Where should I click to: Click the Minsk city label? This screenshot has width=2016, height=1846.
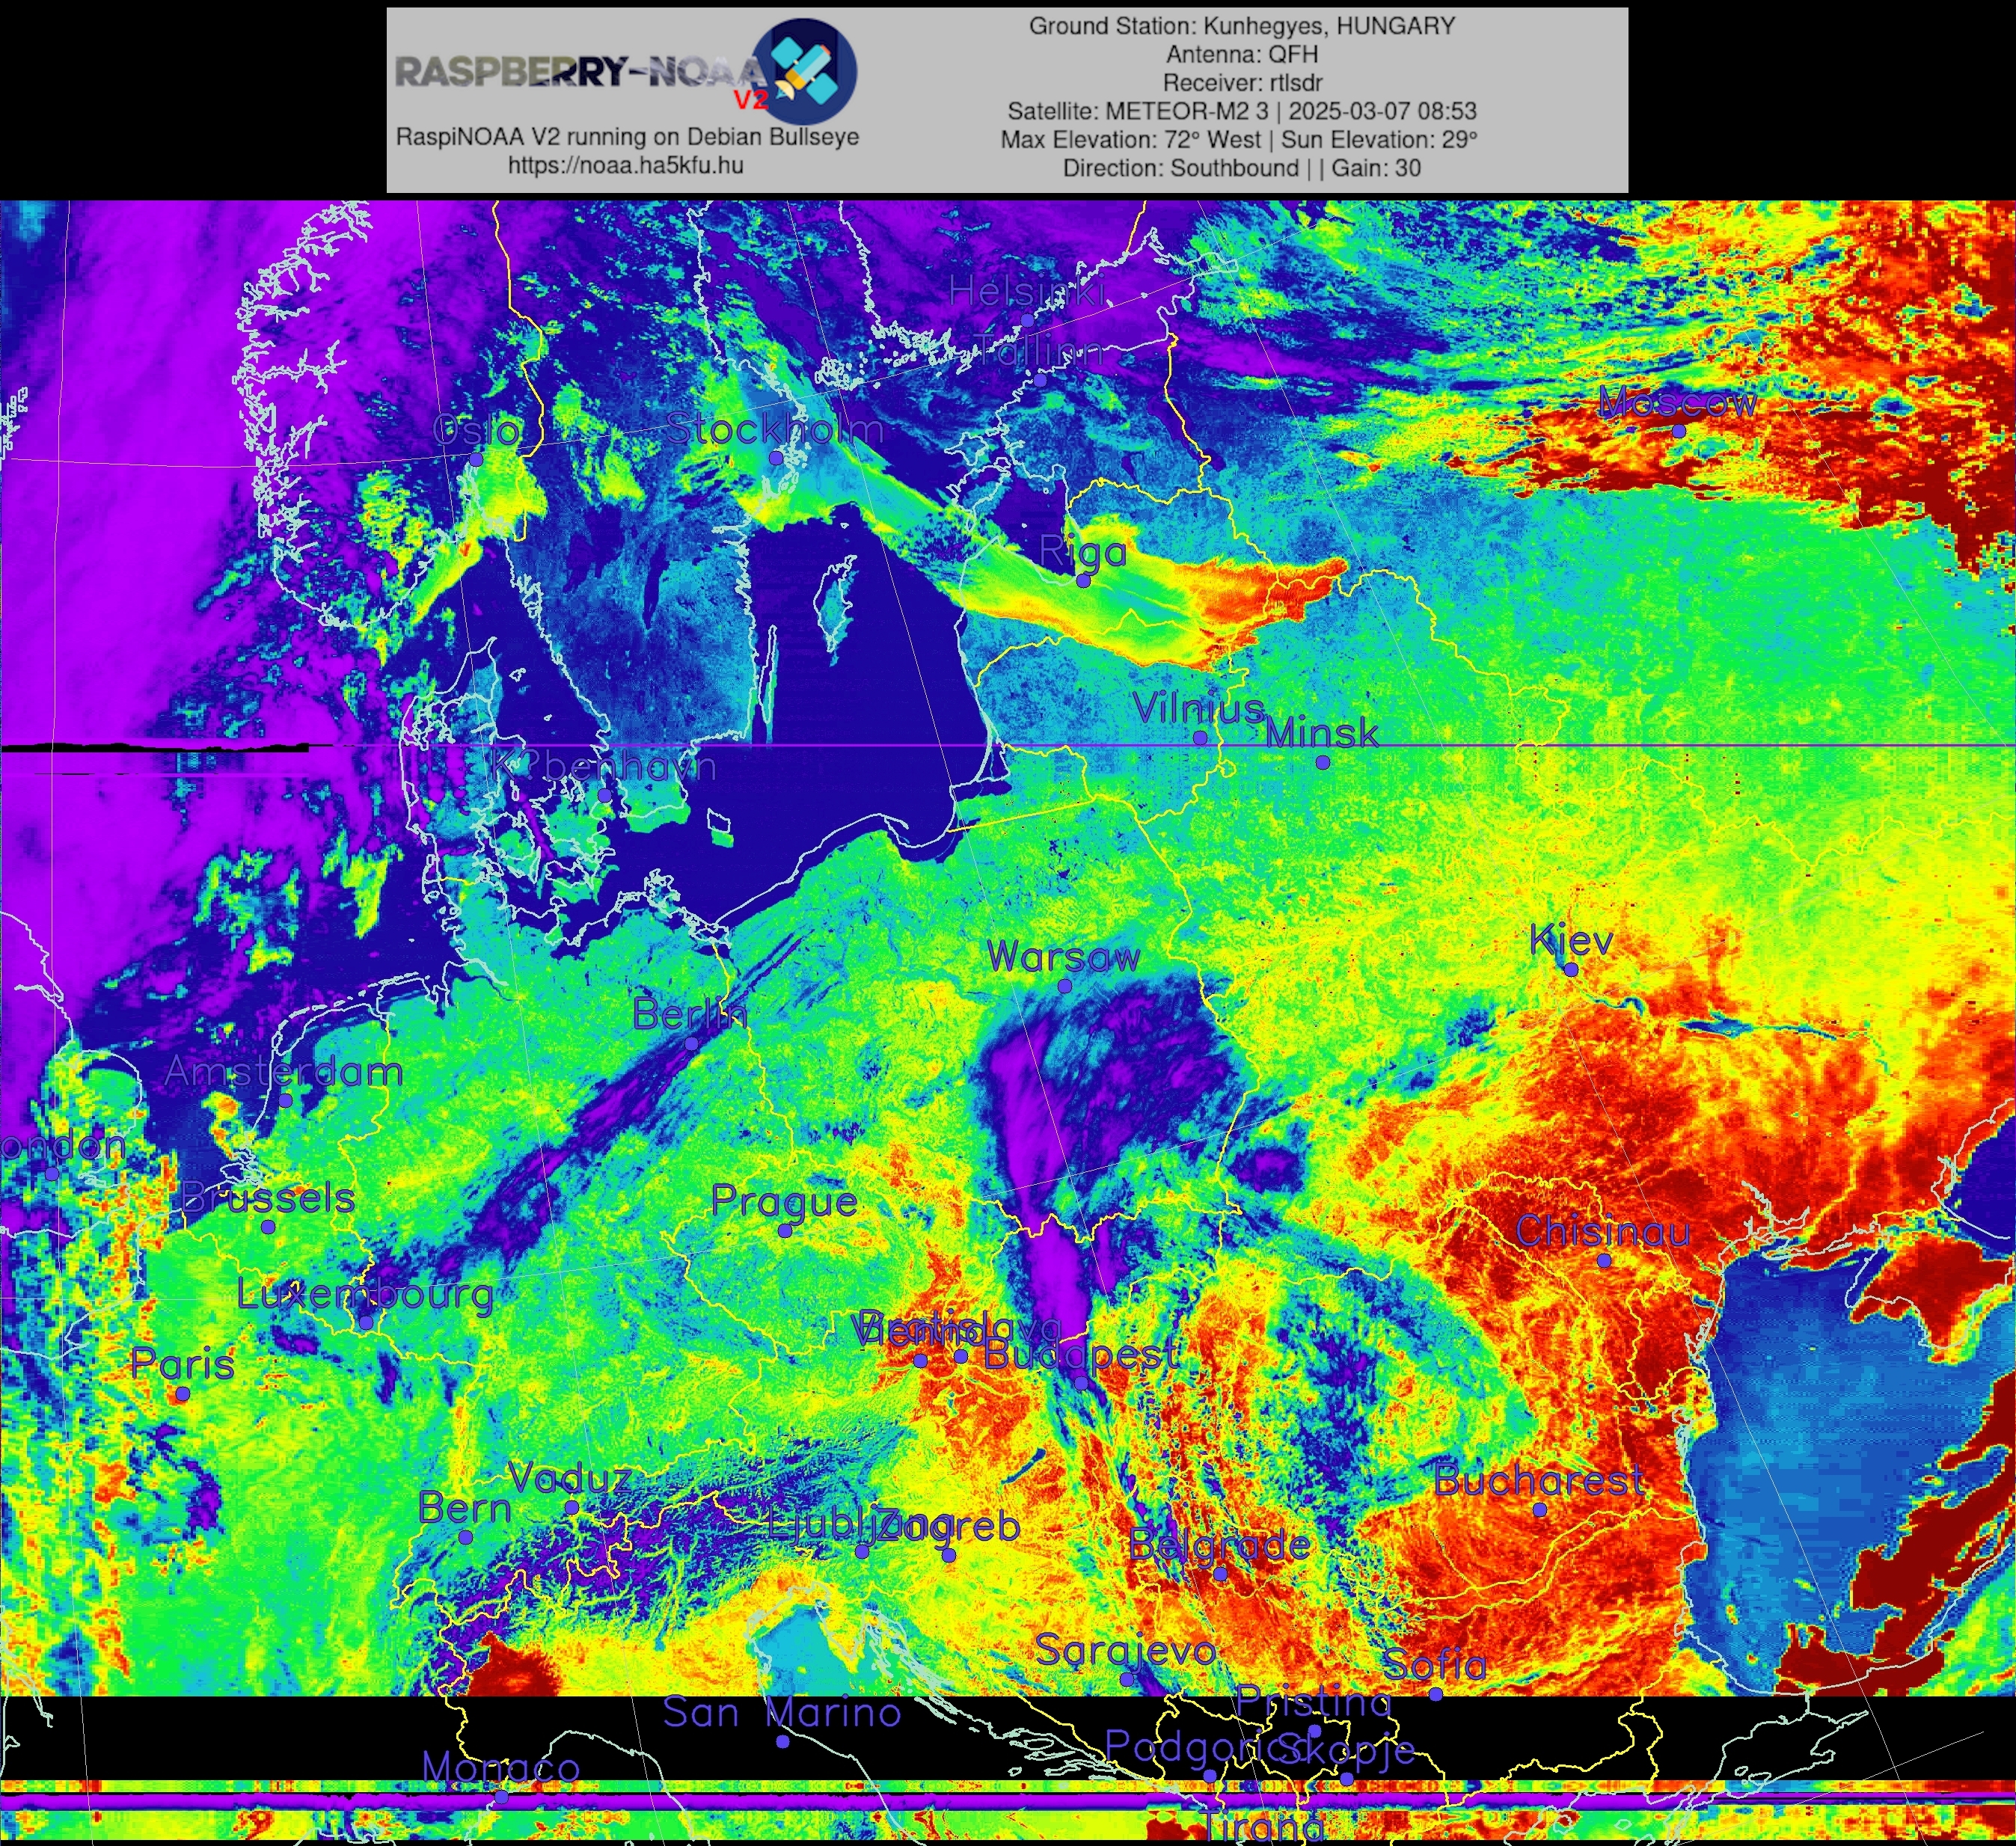(x=1322, y=733)
